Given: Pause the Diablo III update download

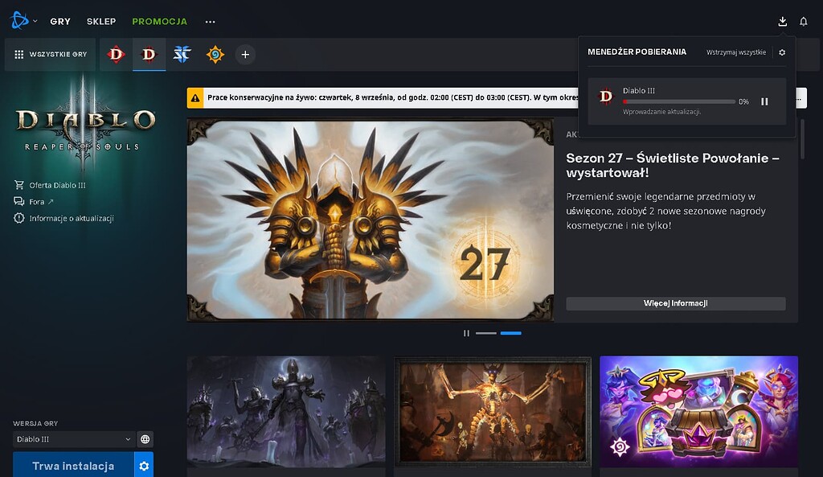Looking at the screenshot, I should [764, 101].
